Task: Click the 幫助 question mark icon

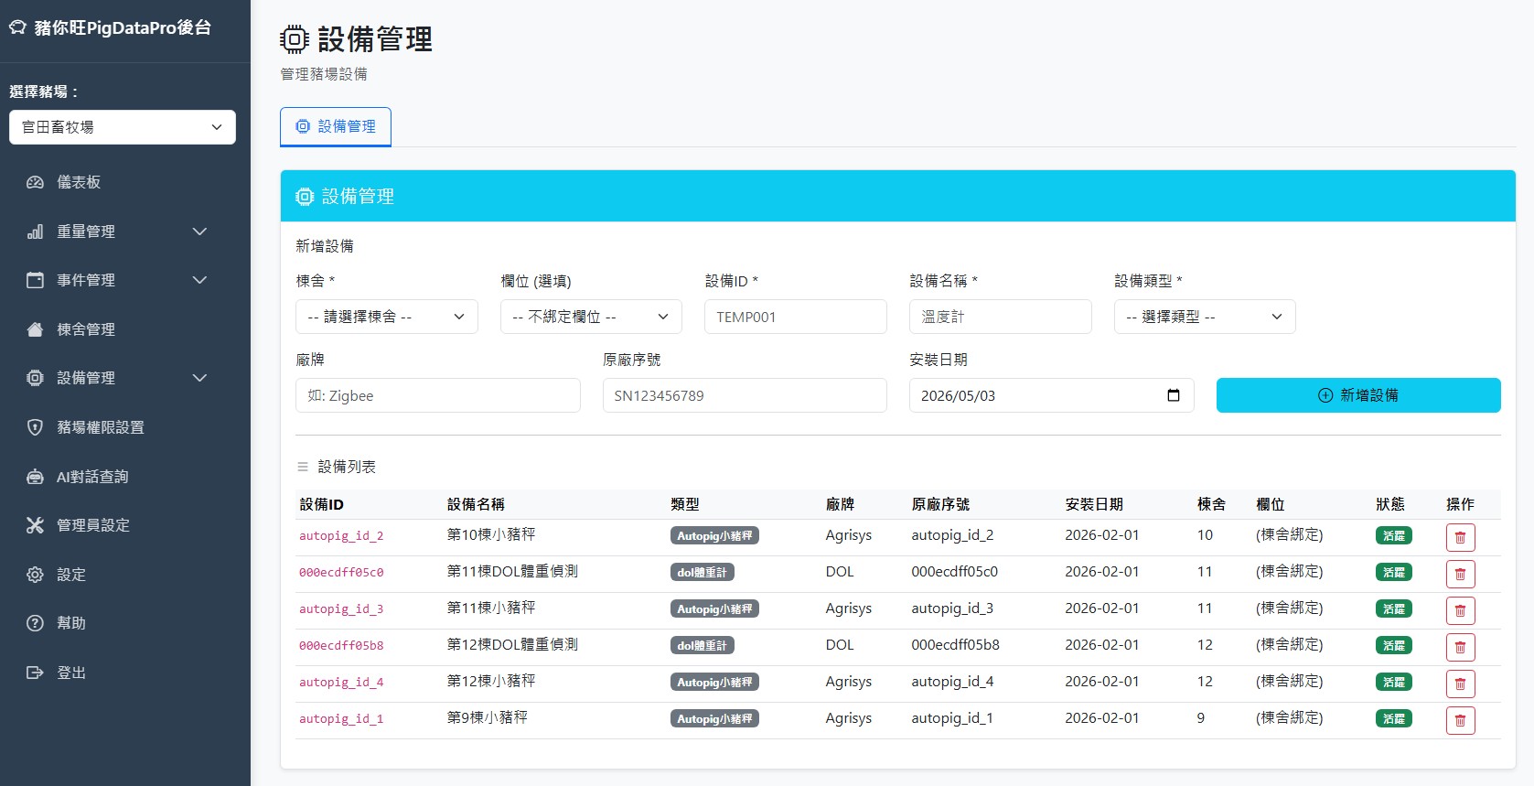Action: click(x=35, y=623)
